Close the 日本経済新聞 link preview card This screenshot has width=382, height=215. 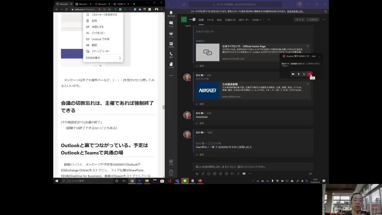pyautogui.click(x=308, y=84)
